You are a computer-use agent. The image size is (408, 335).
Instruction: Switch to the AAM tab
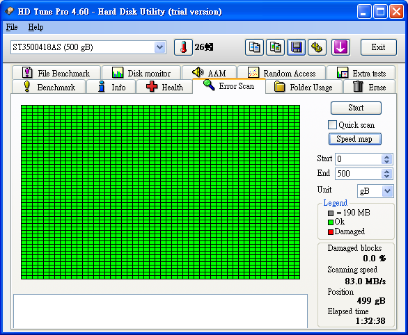pos(209,73)
